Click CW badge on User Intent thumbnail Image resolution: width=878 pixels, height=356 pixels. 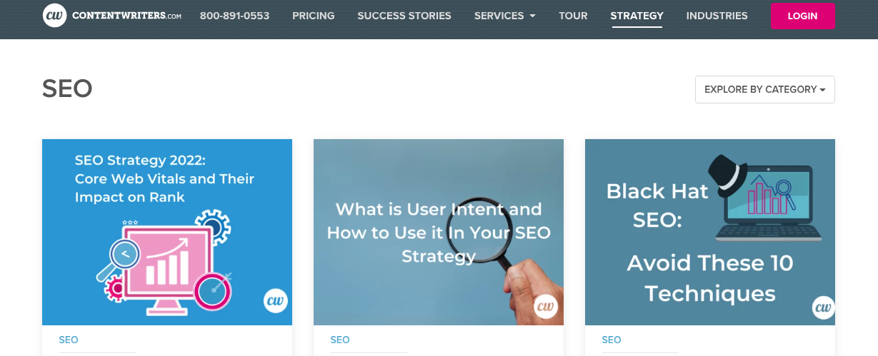pyautogui.click(x=546, y=306)
